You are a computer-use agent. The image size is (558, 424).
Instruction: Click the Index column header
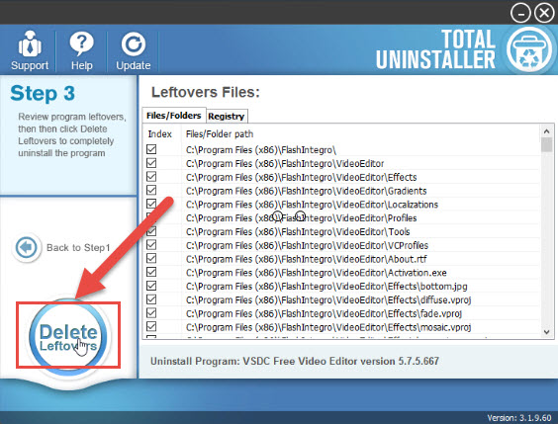(x=160, y=134)
